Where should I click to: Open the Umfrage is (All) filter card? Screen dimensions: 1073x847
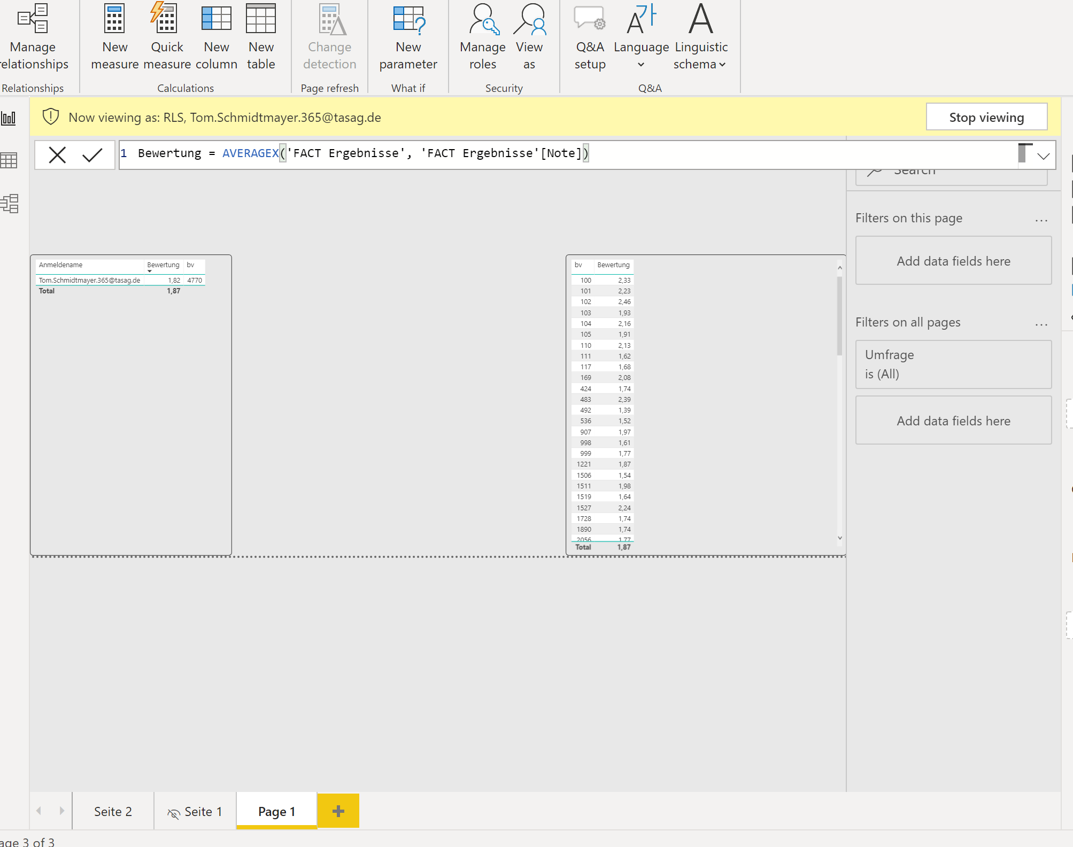pyautogui.click(x=953, y=364)
